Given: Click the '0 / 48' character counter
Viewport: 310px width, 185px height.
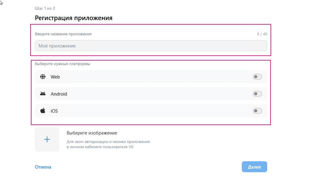Looking at the screenshot, I should click(x=262, y=34).
